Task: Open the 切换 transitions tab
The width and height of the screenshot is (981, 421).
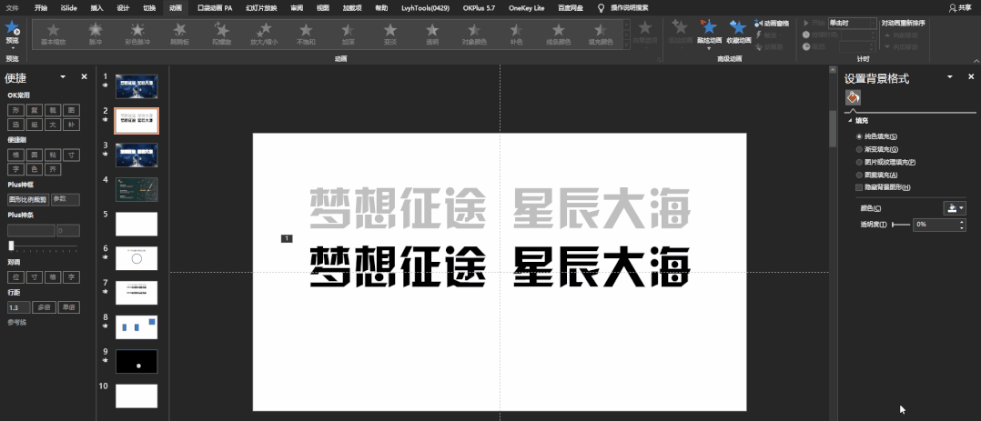Action: coord(149,8)
